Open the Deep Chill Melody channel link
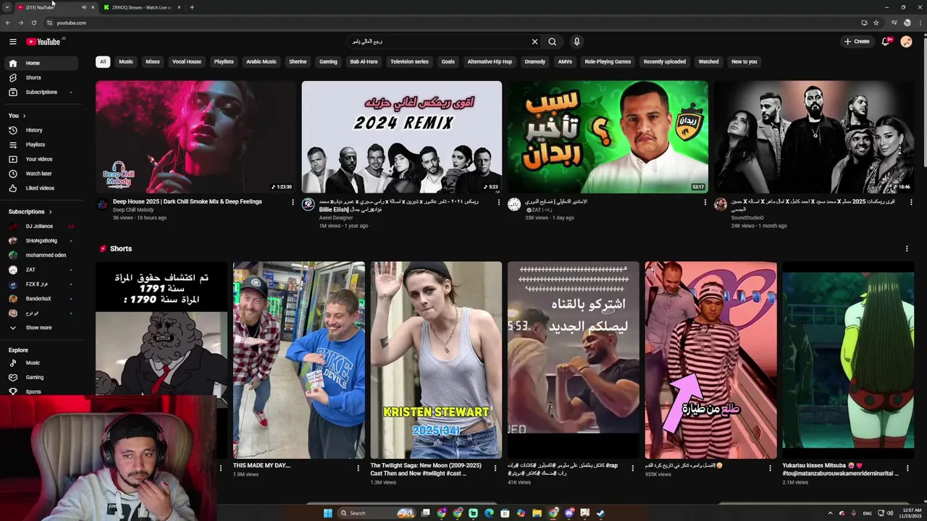Viewport: 927px width, 521px height. [133, 210]
